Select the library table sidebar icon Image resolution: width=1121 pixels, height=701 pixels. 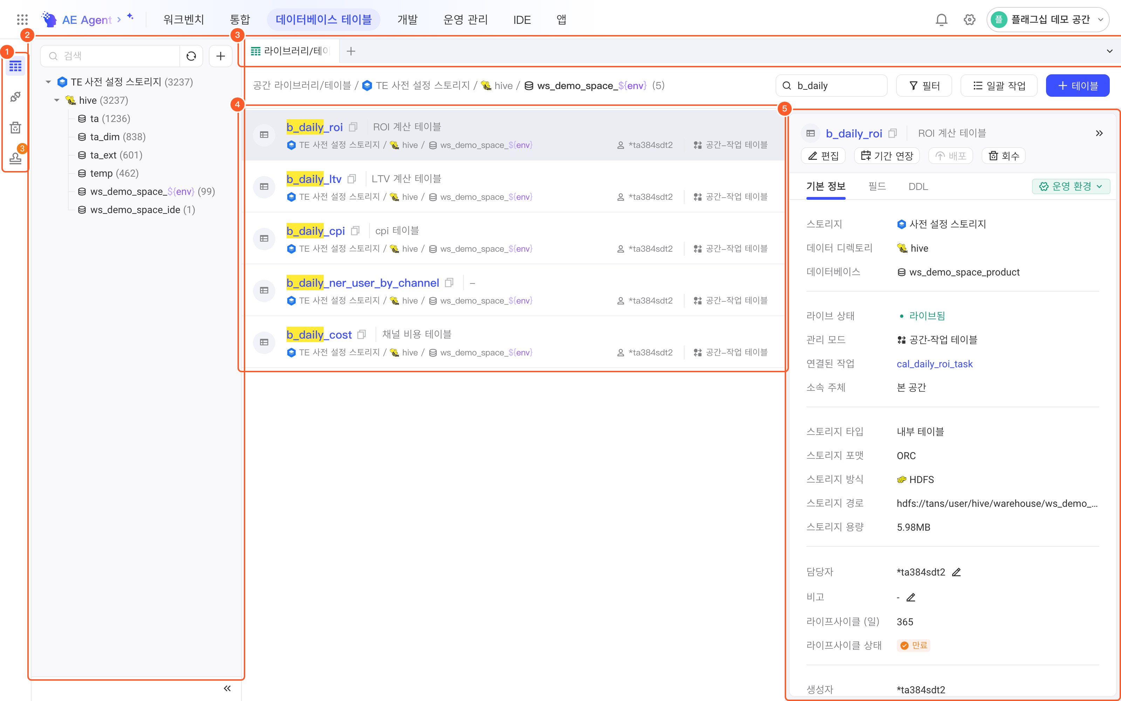pyautogui.click(x=15, y=66)
